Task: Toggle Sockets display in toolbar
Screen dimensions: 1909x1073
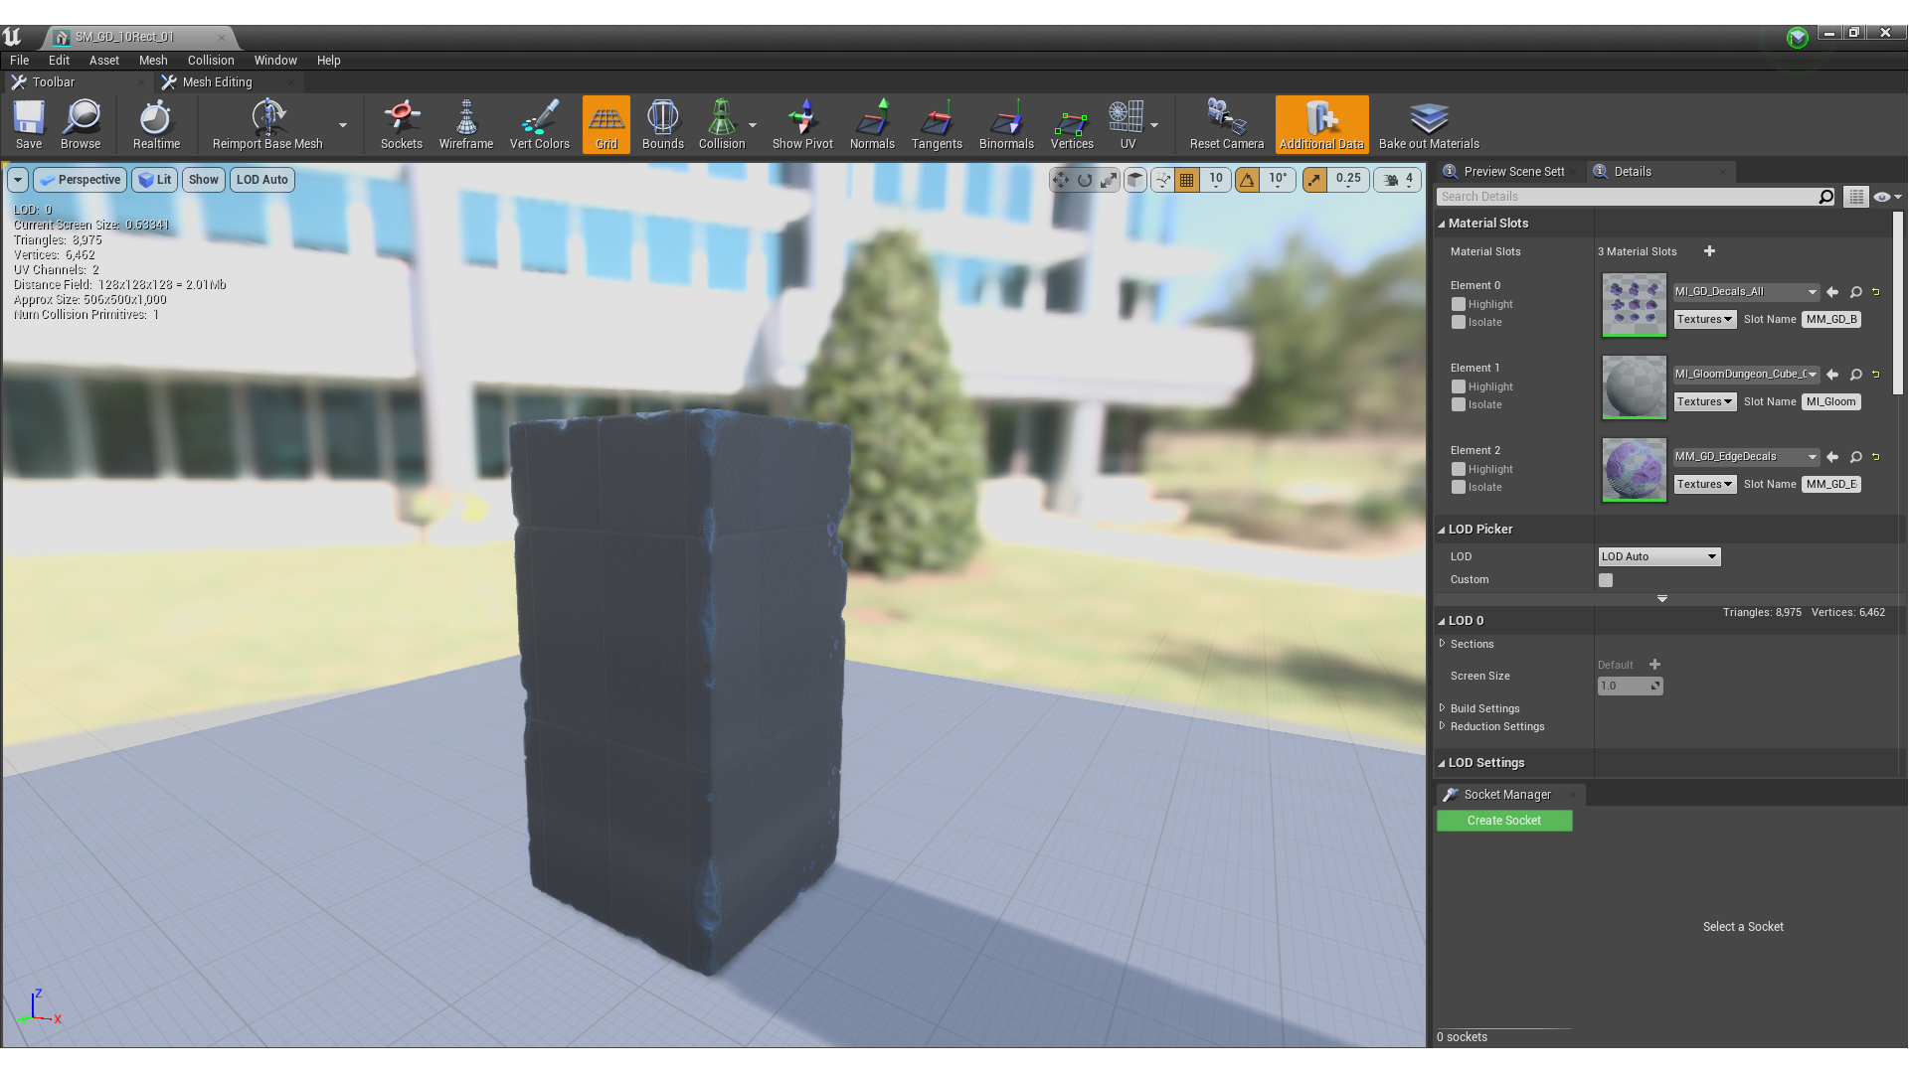Action: coord(402,124)
